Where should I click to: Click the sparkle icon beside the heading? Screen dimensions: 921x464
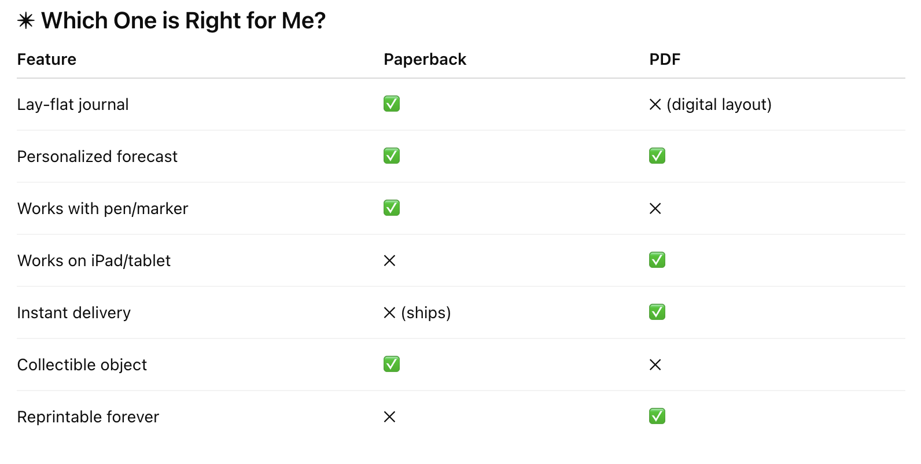25,21
